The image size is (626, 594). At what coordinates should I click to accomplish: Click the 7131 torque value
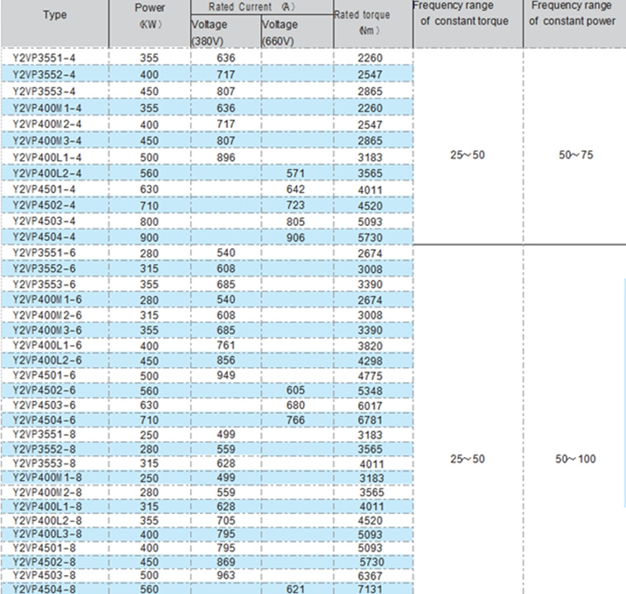pos(370,589)
